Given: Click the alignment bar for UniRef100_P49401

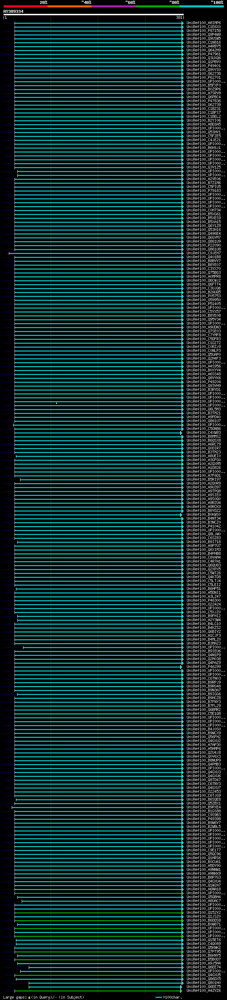Looking at the screenshot, I should [99, 66].
